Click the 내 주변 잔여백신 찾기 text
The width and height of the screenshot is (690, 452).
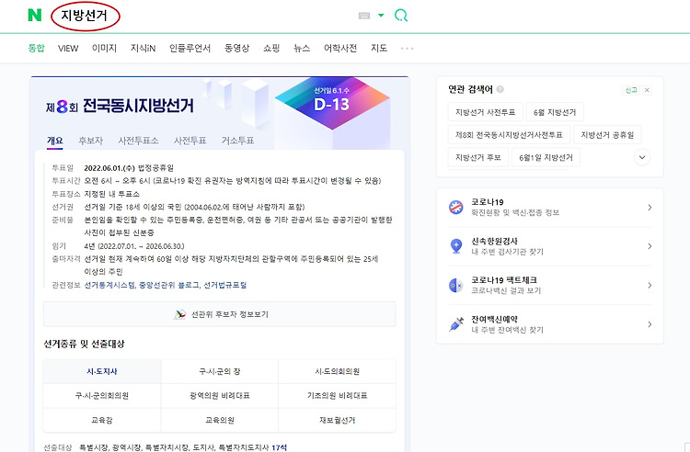tap(507, 330)
